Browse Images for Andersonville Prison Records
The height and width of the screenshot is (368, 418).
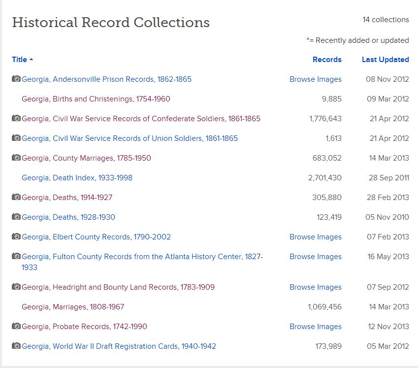[316, 79]
